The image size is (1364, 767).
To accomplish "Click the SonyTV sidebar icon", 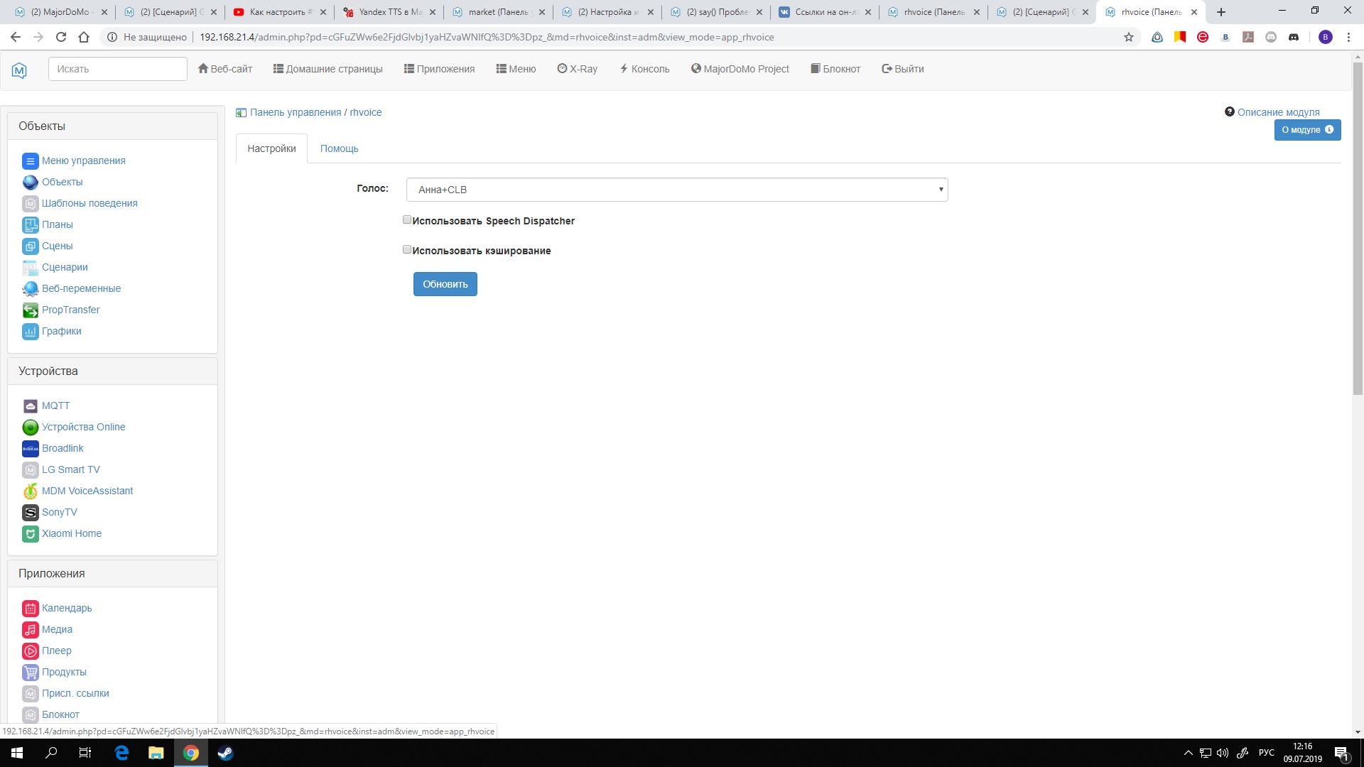I will click(30, 513).
